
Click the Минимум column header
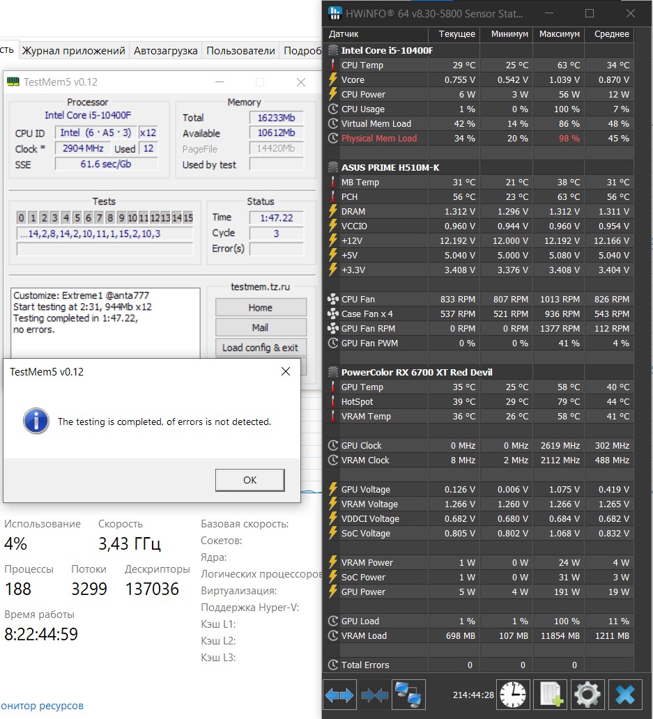click(506, 34)
